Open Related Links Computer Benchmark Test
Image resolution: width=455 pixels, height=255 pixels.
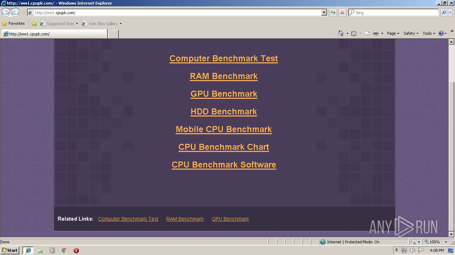tap(128, 219)
